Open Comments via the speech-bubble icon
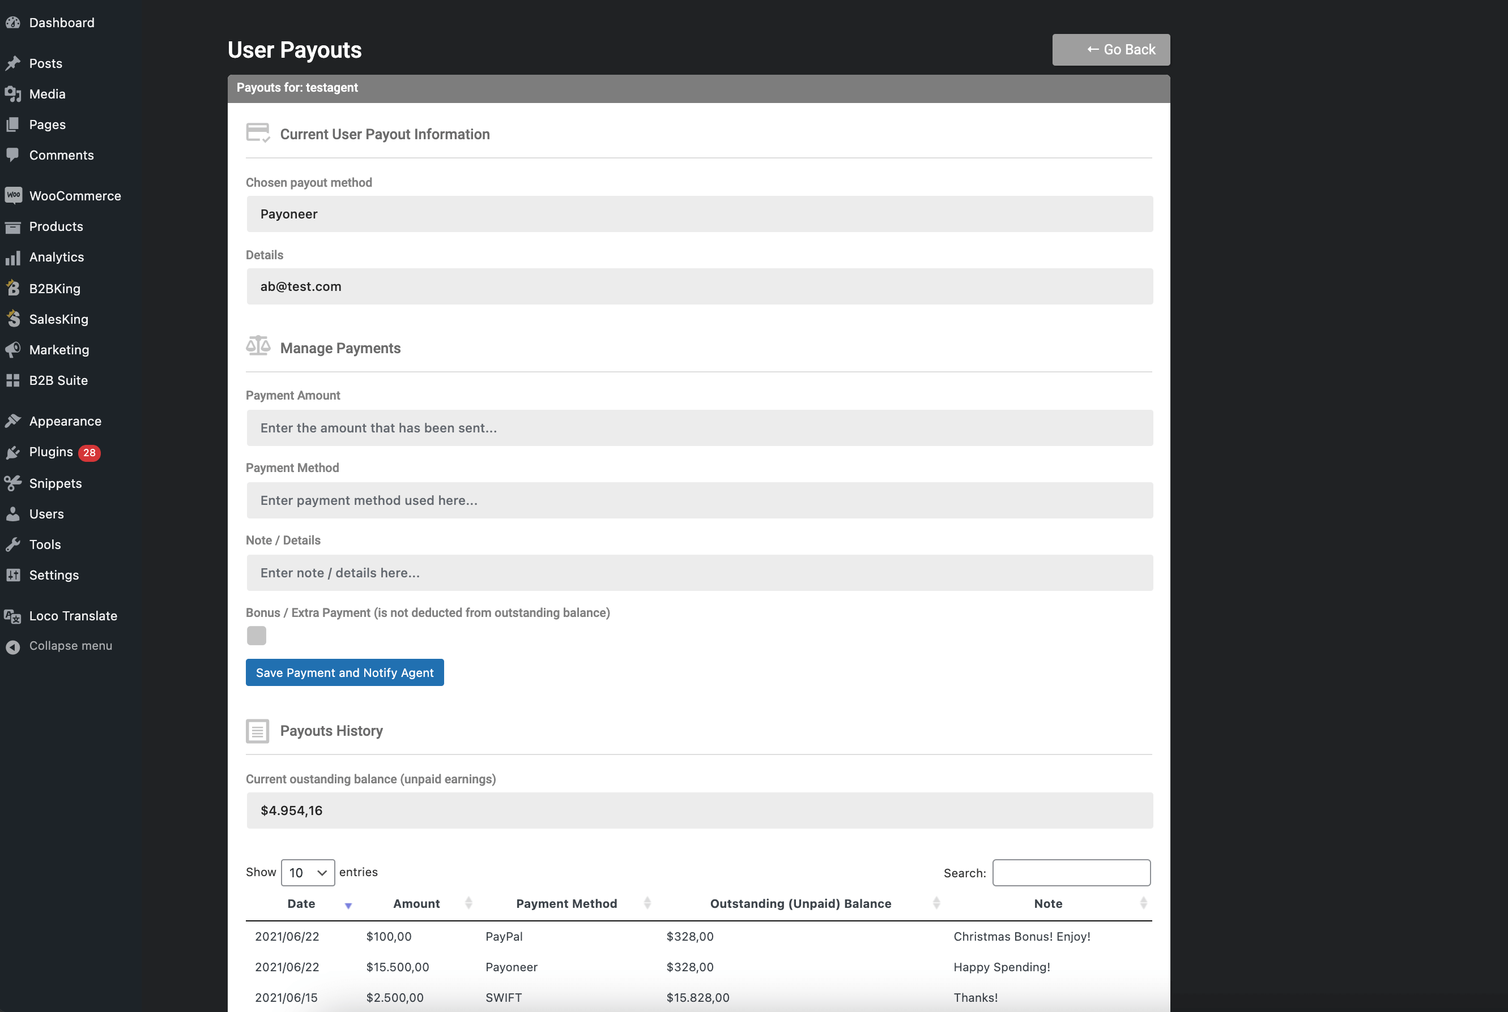The image size is (1508, 1012). (x=14, y=155)
